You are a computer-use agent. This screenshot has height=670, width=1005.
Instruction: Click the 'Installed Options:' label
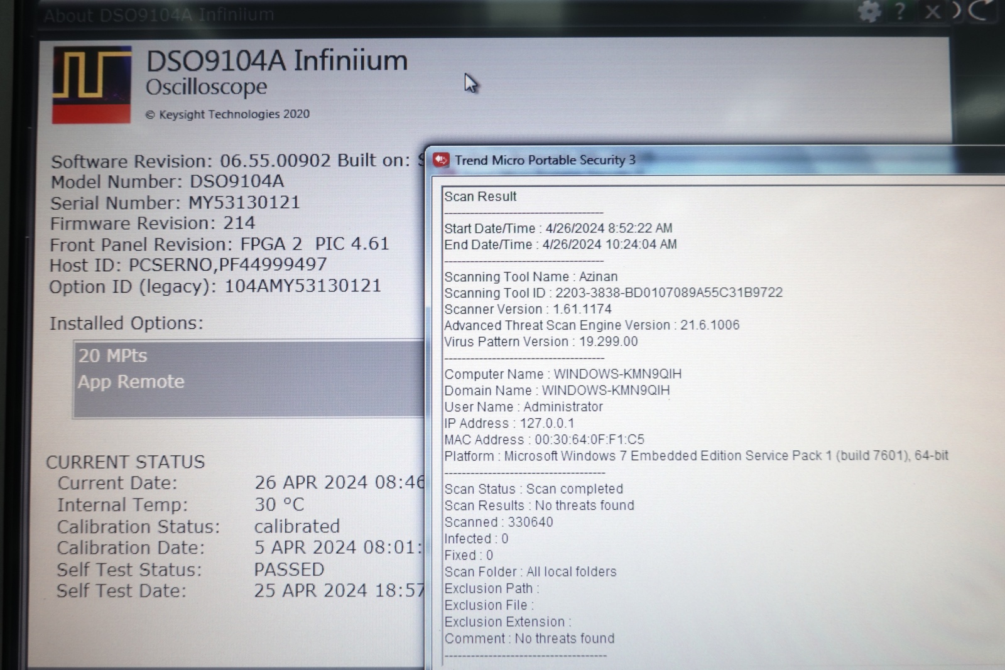126,323
